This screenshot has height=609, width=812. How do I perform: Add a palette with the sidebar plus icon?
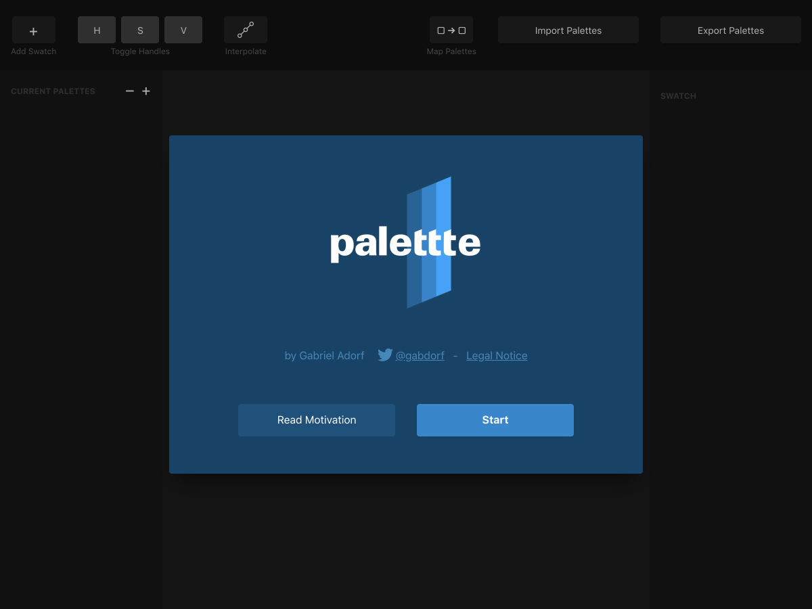pos(146,91)
